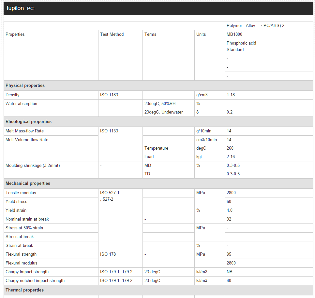Click the Stress at break label
Image resolution: width=315 pixels, height=298 pixels.
20,237
